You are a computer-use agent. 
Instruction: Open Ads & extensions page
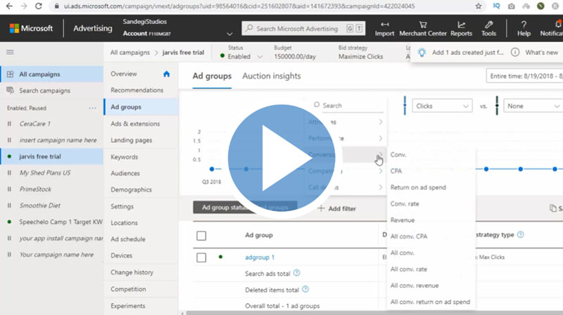click(135, 123)
